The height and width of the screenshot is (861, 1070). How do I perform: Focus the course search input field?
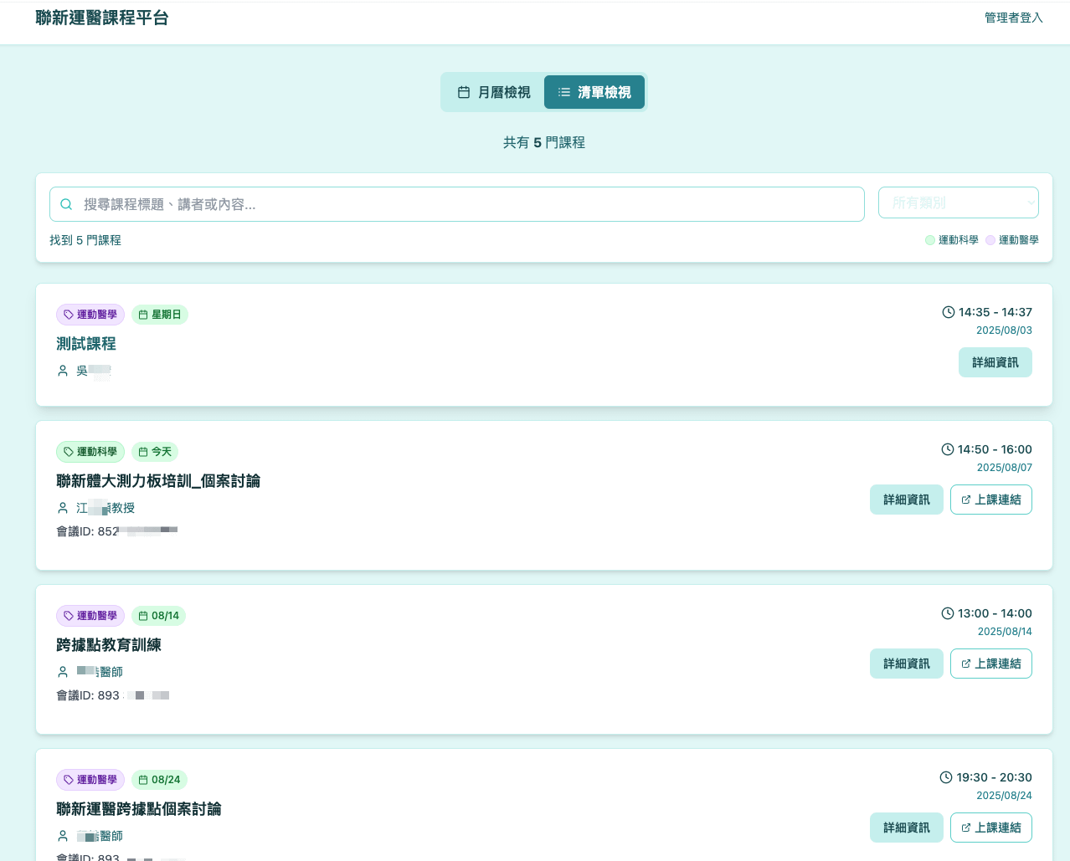click(469, 204)
